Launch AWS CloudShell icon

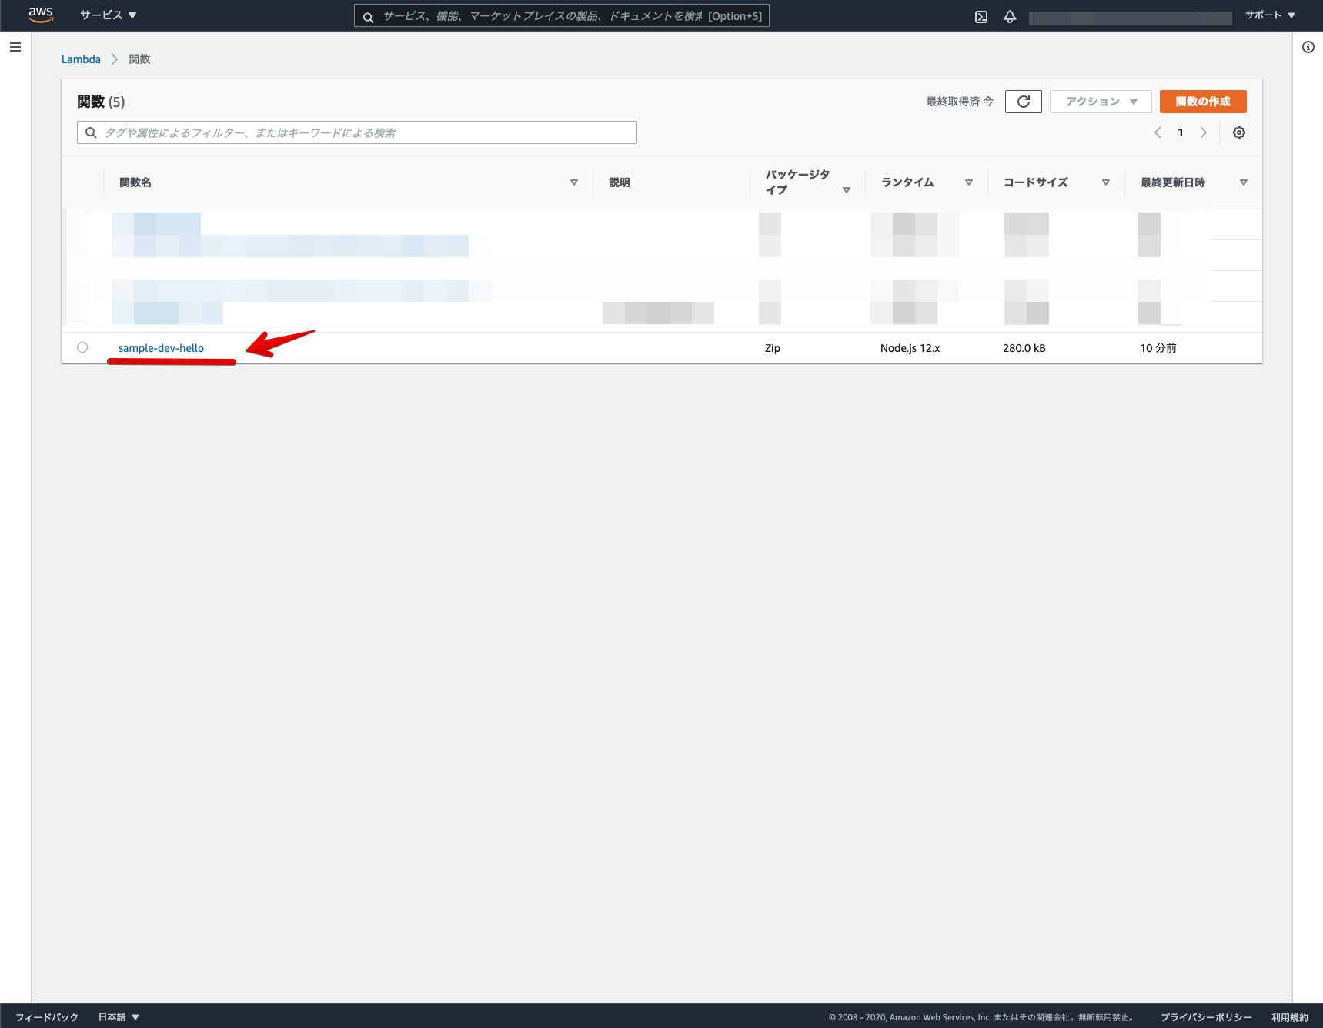click(981, 16)
